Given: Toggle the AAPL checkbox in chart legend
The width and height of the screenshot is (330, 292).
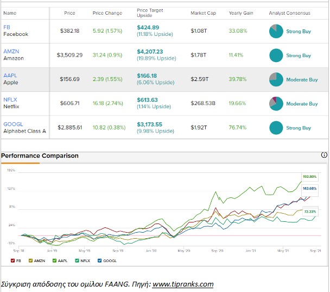Looking at the screenshot, I should (54, 260).
